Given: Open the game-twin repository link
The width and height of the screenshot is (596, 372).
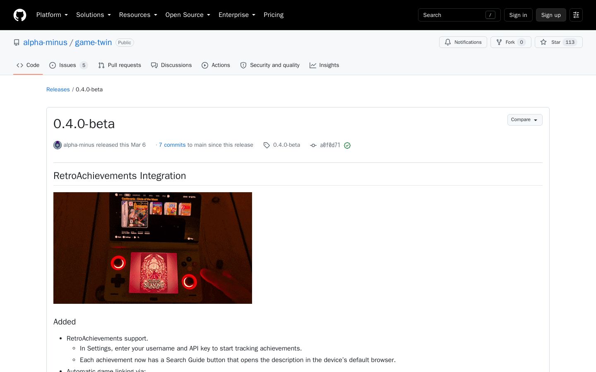Looking at the screenshot, I should pos(94,43).
